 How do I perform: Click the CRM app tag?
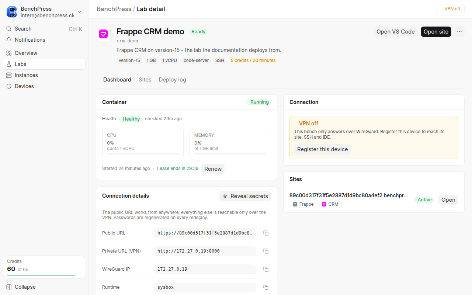tap(330, 204)
